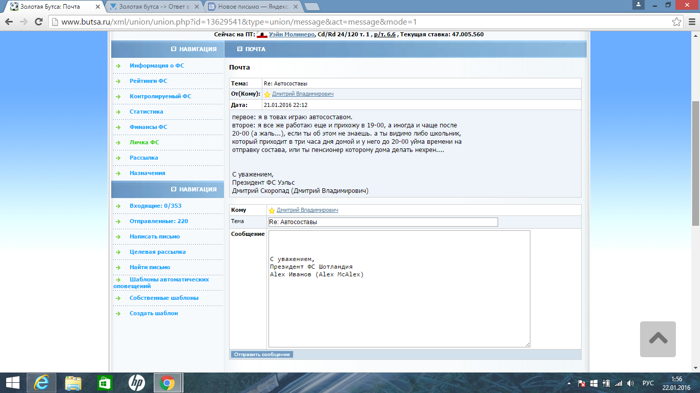Open the Chrome menu hamburger icon

691,22
